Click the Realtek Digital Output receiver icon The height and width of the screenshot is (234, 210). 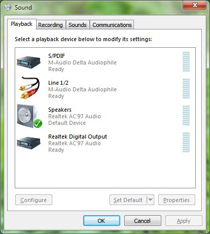(29, 143)
